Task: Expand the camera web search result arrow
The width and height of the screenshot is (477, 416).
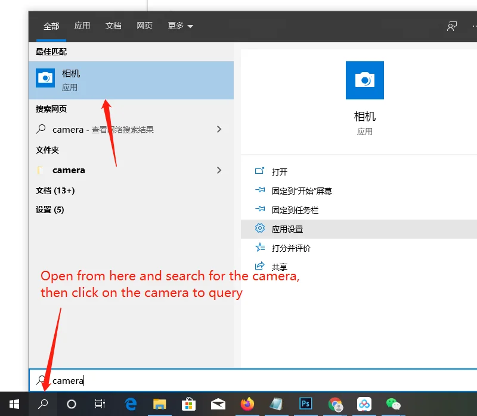Action: (x=219, y=129)
